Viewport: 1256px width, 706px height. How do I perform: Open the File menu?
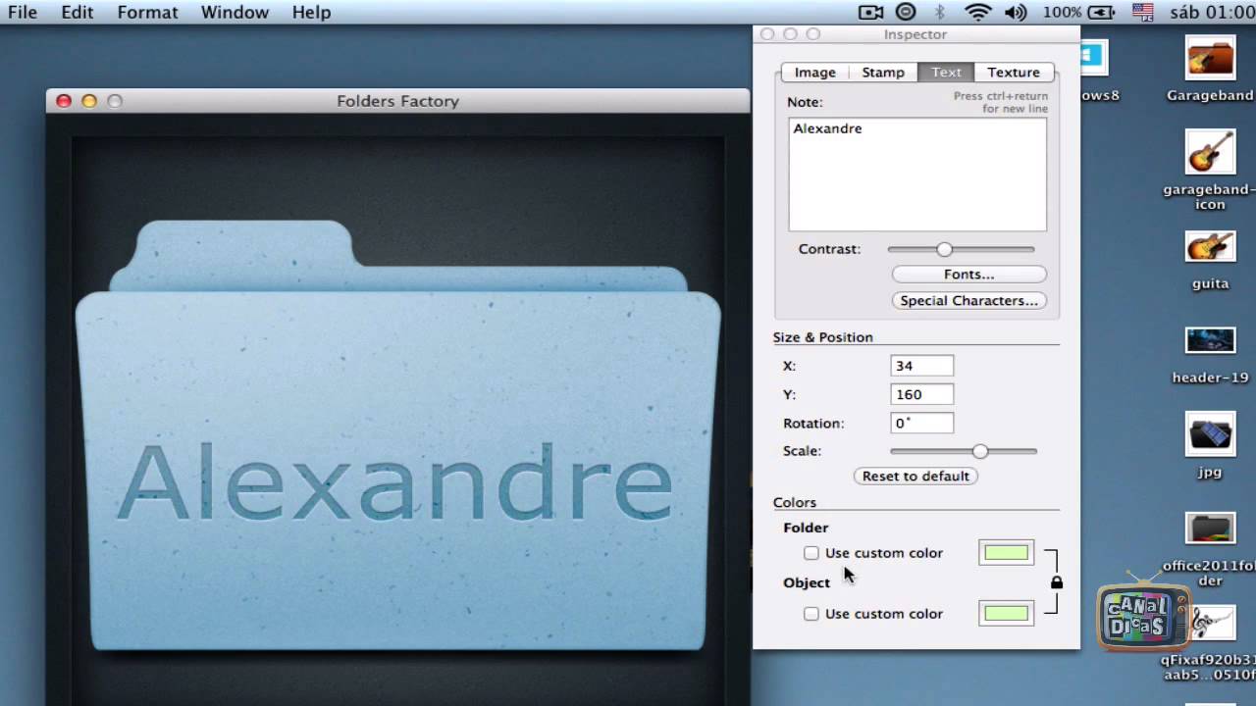[x=22, y=12]
